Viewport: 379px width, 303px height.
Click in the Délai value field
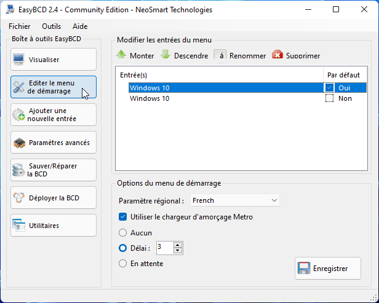click(x=165, y=248)
